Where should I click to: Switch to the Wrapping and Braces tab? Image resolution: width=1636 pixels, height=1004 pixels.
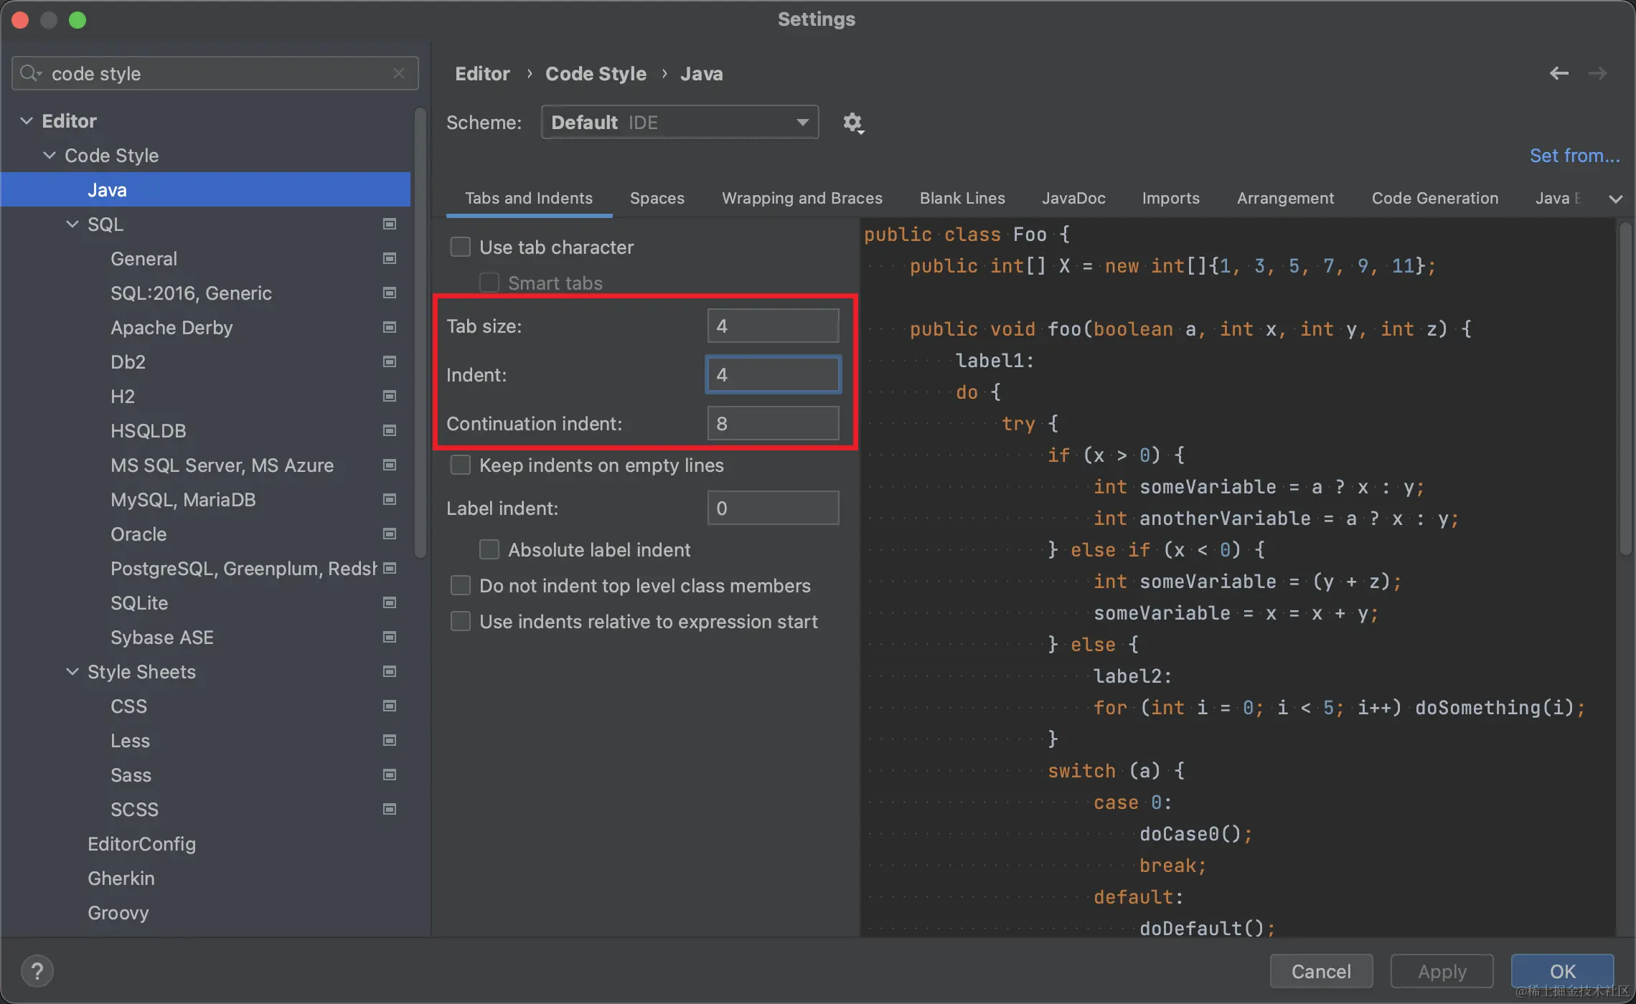point(801,199)
